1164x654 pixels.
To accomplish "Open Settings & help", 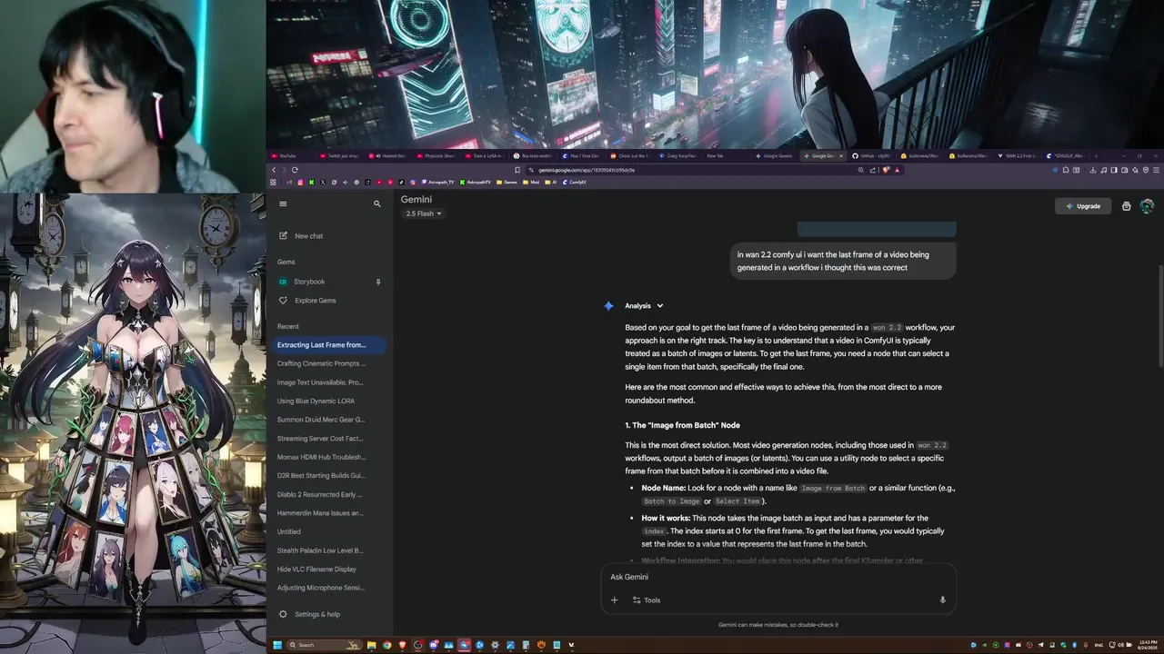I will point(309,614).
